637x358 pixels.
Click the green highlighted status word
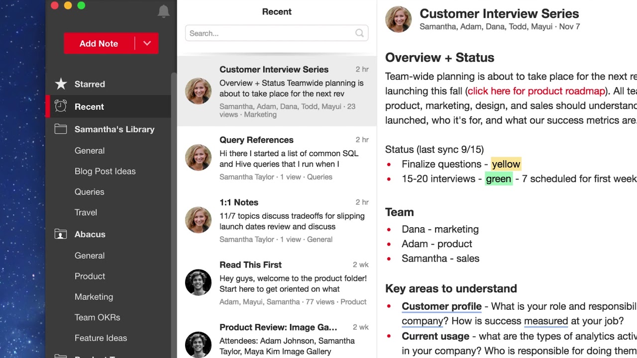tap(499, 179)
